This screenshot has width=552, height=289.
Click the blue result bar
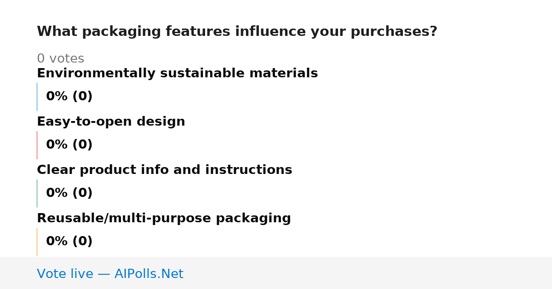(37, 97)
